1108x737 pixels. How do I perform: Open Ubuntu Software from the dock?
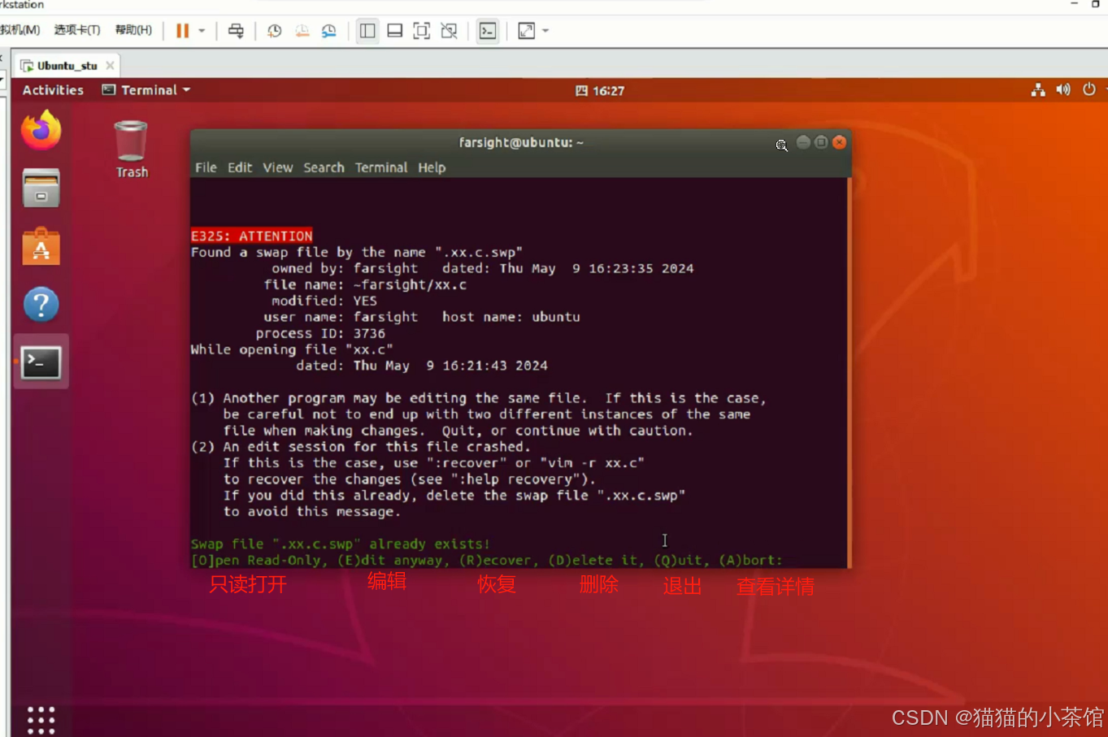41,246
